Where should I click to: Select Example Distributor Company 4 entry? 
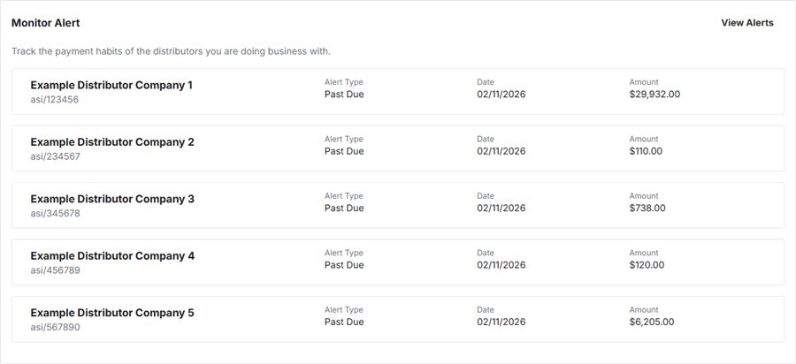111,256
